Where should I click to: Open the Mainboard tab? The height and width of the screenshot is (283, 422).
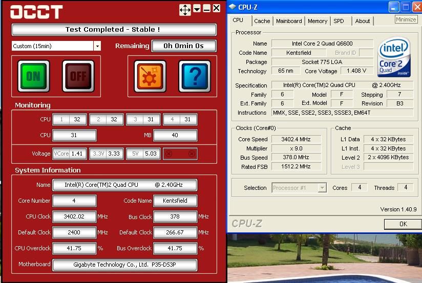[289, 21]
